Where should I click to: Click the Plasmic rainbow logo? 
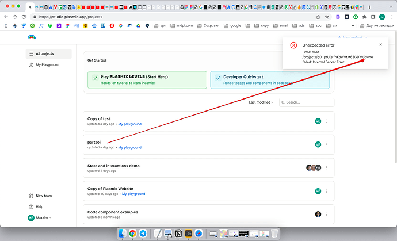click(31, 37)
